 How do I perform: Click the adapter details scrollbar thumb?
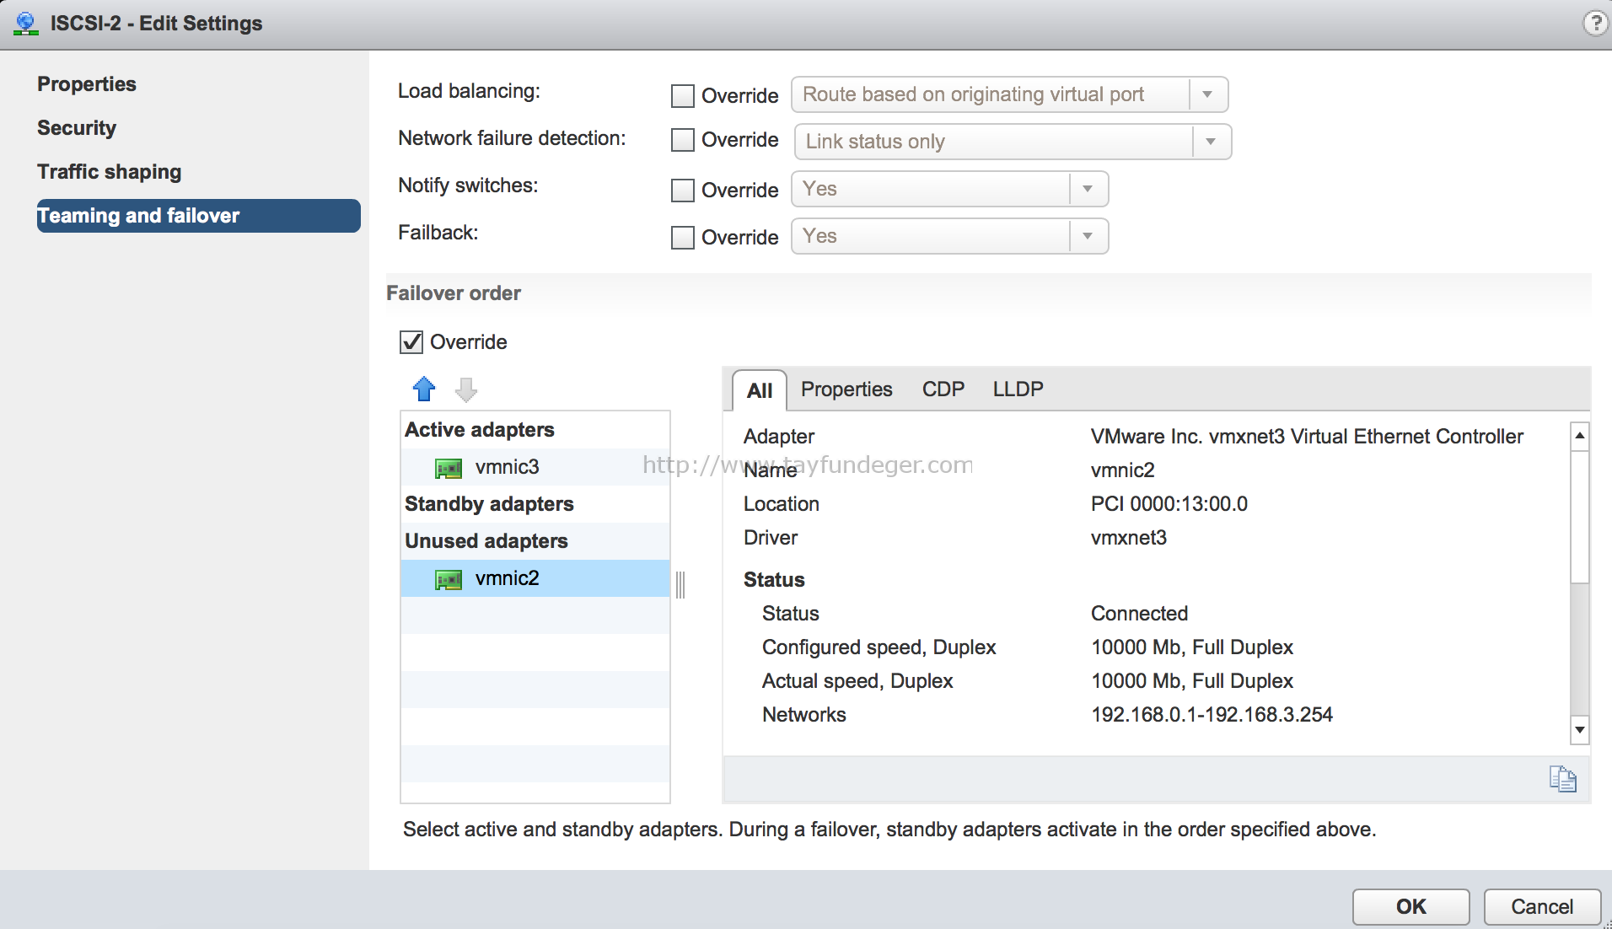1580,517
